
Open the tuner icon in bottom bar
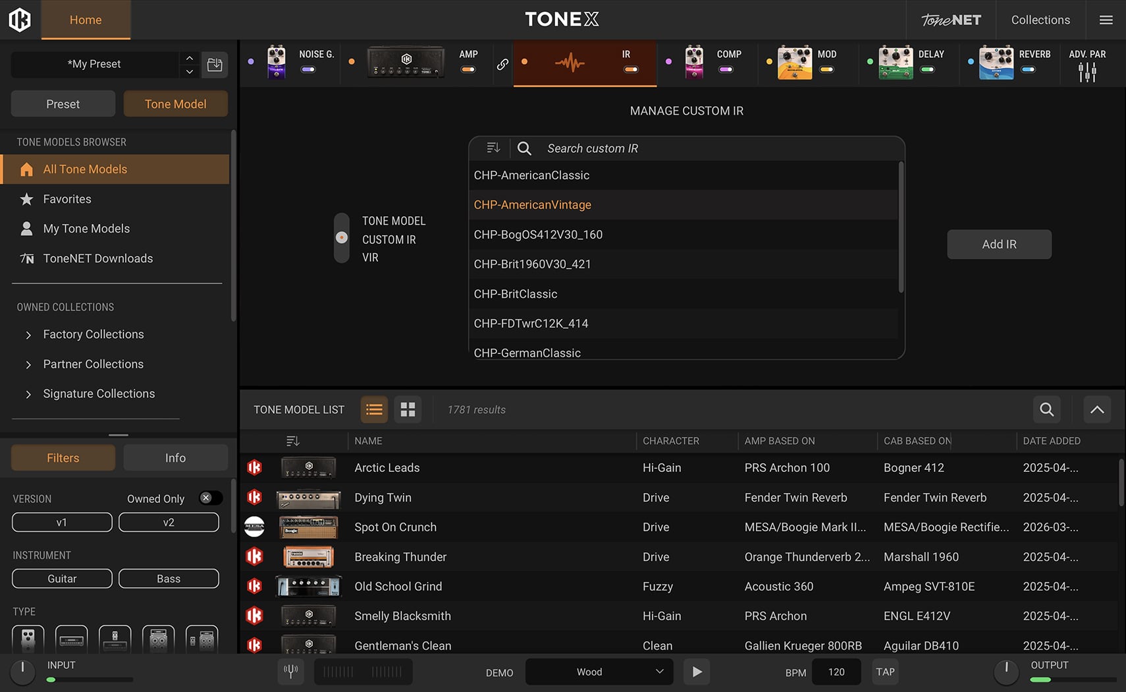coord(290,672)
